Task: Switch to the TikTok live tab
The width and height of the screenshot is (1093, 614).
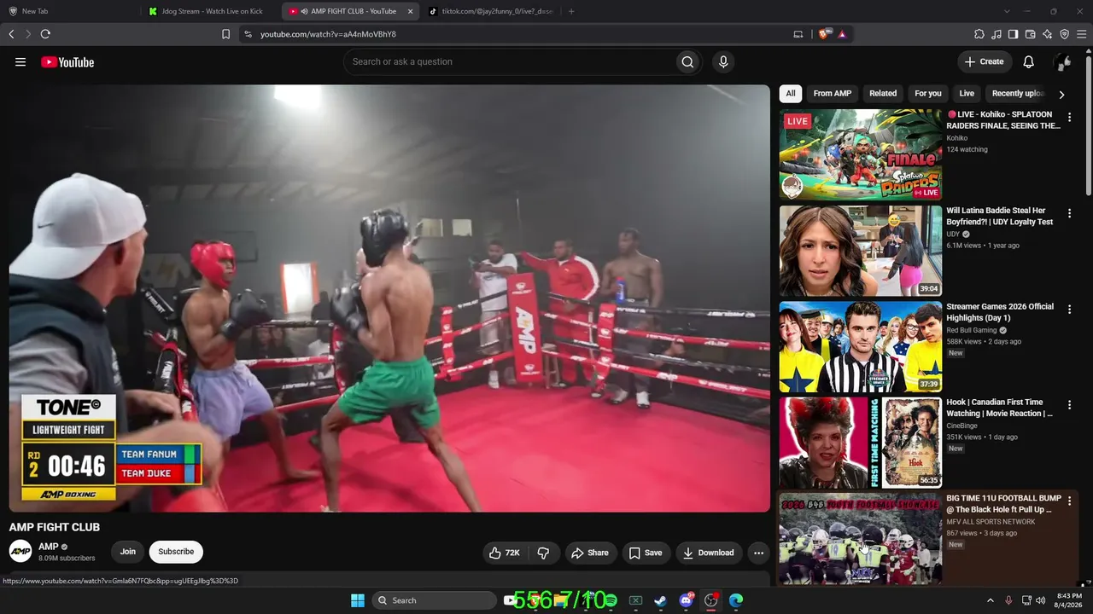Action: click(491, 11)
